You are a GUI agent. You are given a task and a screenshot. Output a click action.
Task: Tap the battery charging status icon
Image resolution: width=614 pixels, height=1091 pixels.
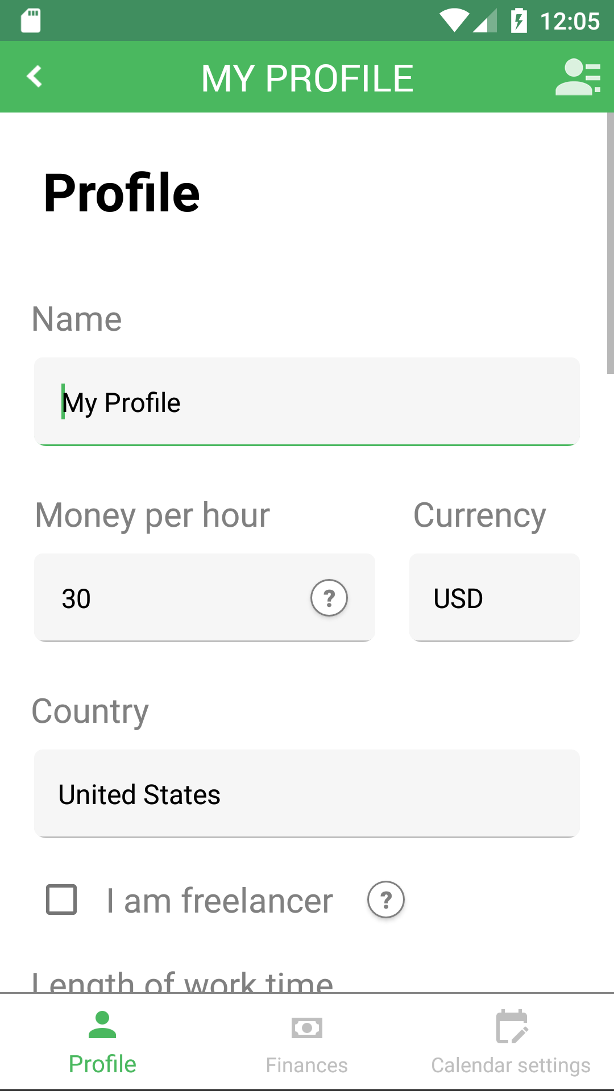pos(518,20)
